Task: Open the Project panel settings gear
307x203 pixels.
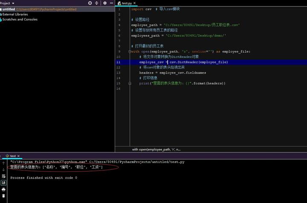Action: point(105,3)
